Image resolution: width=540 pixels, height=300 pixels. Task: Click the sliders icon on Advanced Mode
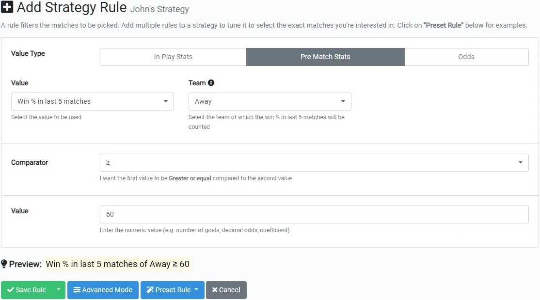point(77,290)
